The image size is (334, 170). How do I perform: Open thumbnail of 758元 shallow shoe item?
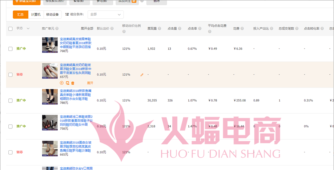[50, 122]
